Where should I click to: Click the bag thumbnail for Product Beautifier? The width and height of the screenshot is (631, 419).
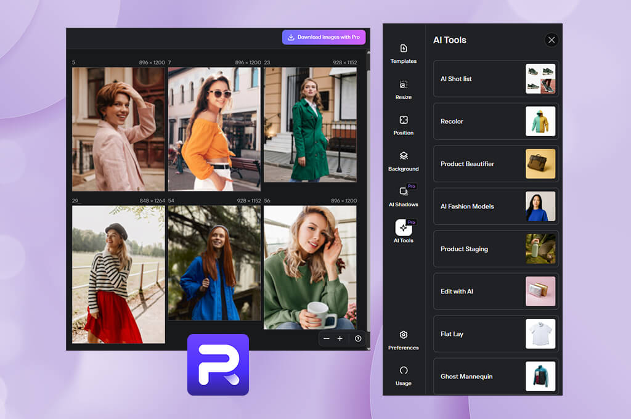pyautogui.click(x=540, y=164)
